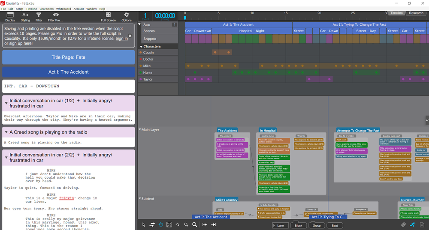Open the File menu

point(3,9)
